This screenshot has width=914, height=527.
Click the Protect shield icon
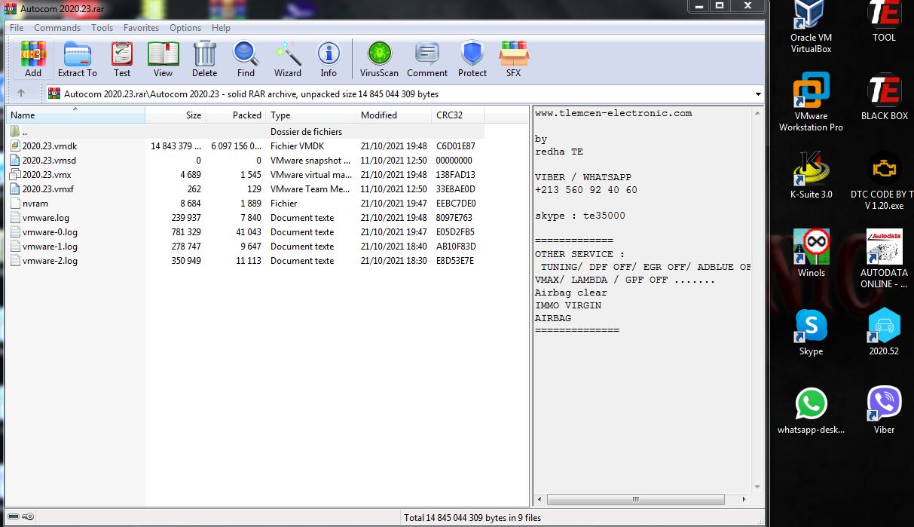[x=472, y=59]
